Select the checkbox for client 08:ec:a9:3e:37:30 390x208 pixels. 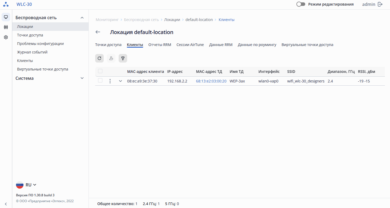pos(100,81)
